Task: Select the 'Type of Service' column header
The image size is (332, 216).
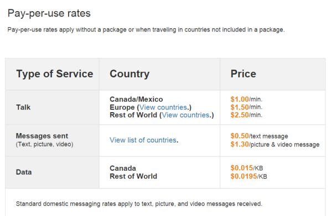Action: (55, 74)
